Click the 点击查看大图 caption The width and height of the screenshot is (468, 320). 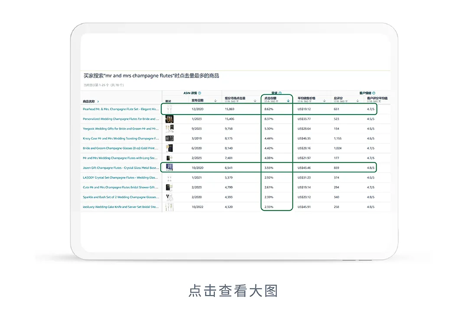tap(233, 291)
